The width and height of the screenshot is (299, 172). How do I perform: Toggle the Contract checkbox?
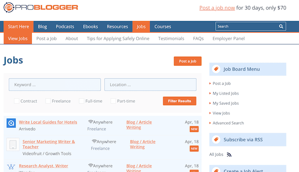[x=17, y=101]
